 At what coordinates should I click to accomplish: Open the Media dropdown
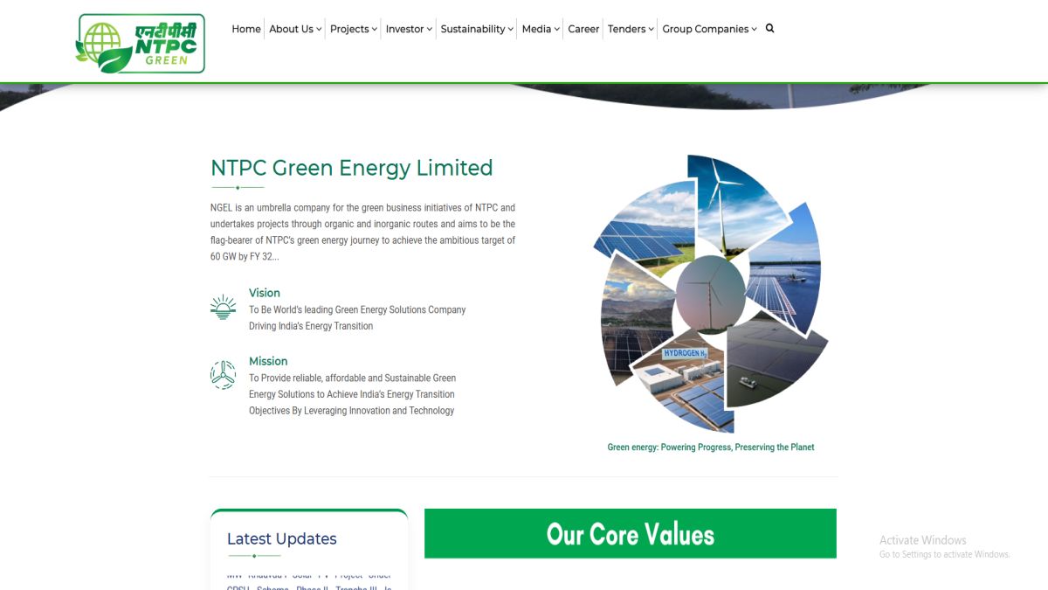[x=541, y=29]
